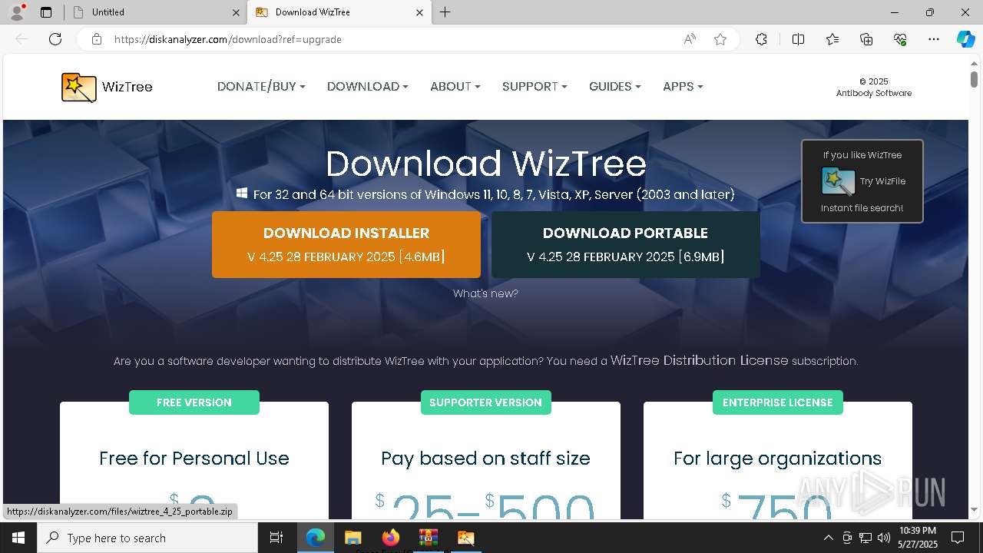
Task: Open the What's new? link
Action: tap(485, 293)
